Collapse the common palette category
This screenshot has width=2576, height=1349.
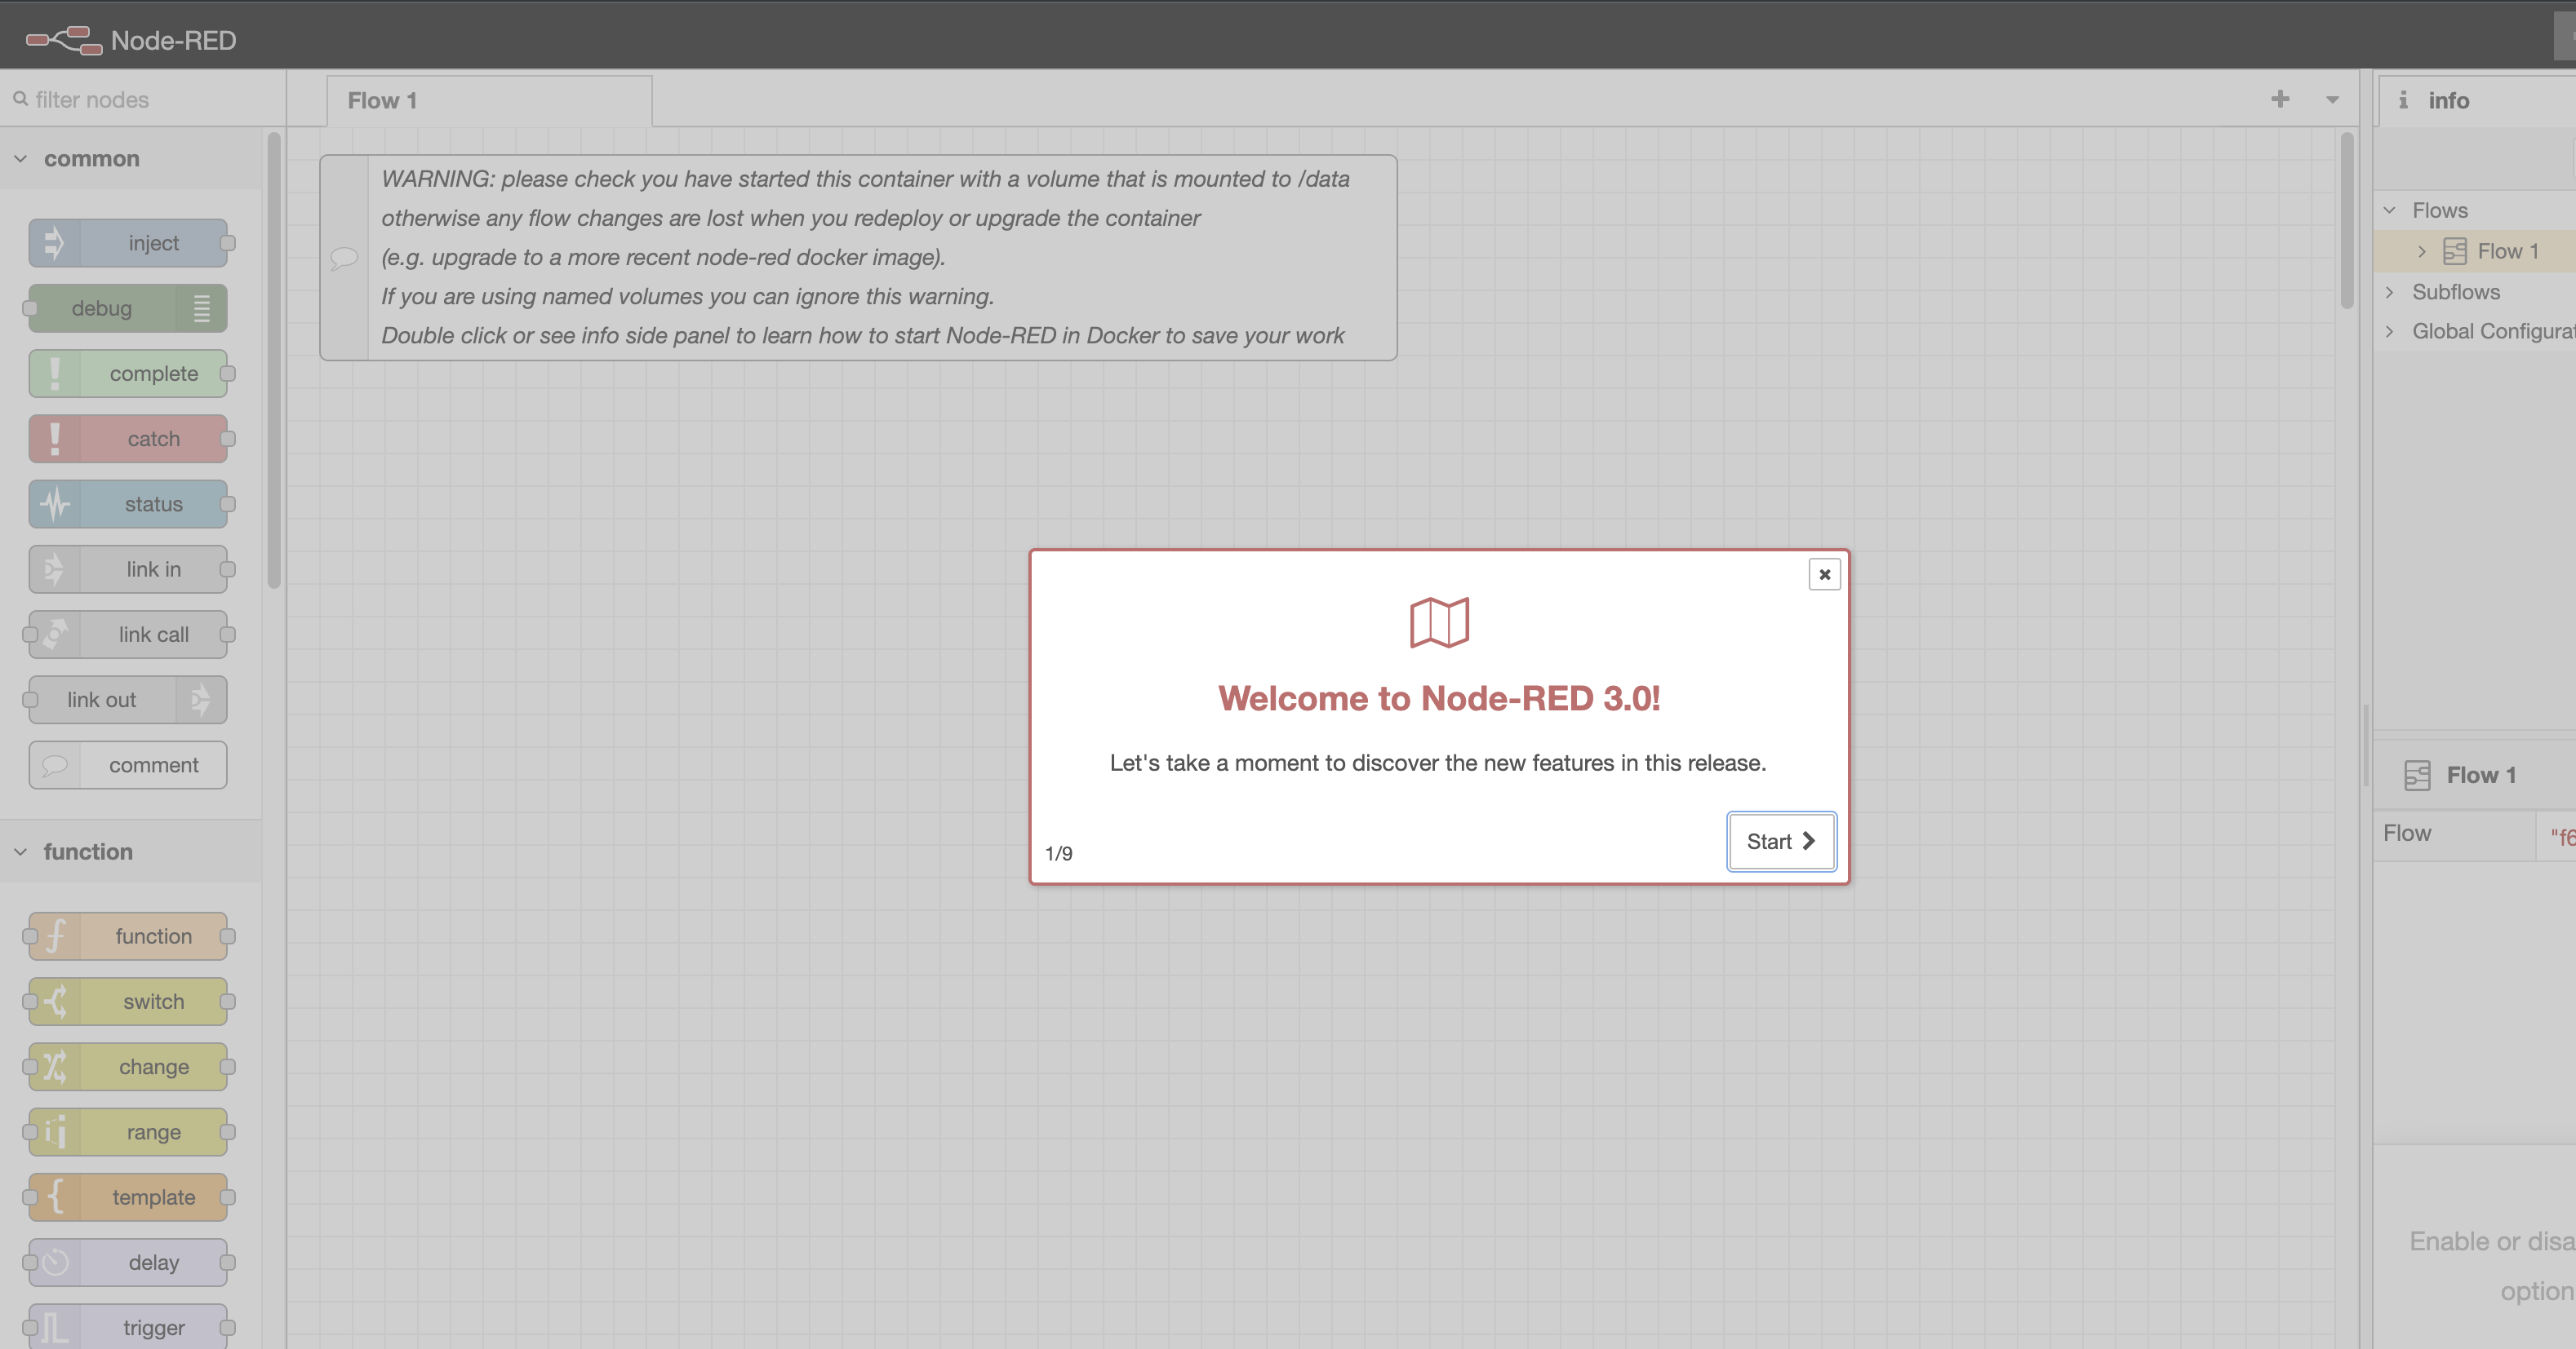tap(20, 159)
